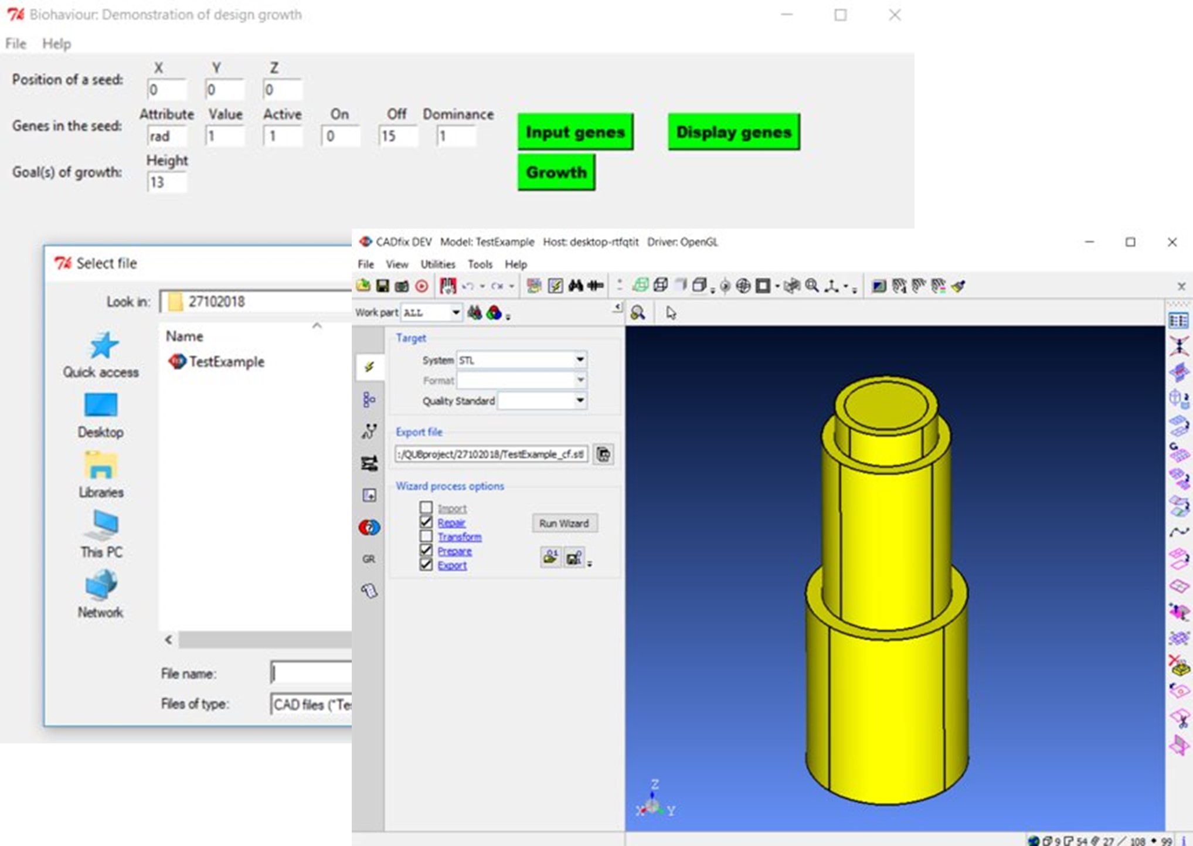Click the red record circle icon

(x=422, y=286)
